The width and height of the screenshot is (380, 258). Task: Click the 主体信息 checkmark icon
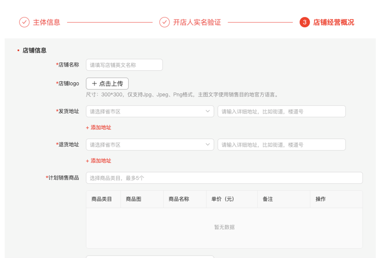coord(24,22)
